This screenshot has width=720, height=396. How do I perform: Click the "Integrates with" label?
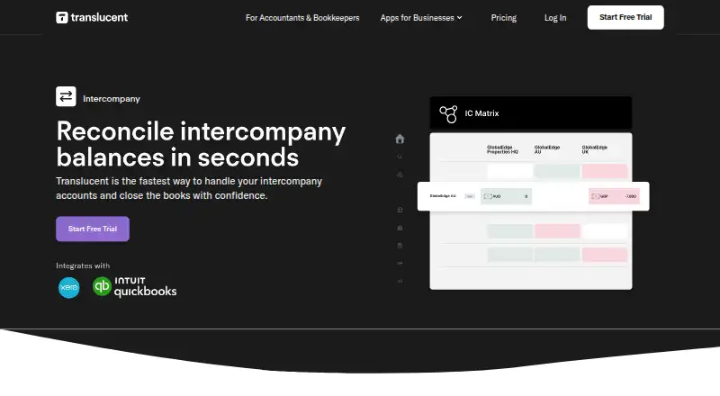point(83,265)
